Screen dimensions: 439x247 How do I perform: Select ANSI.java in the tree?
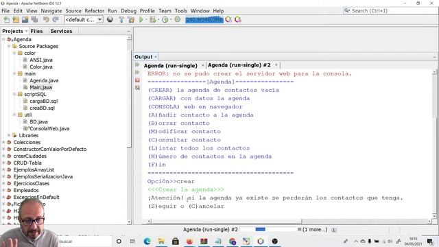click(x=41, y=60)
